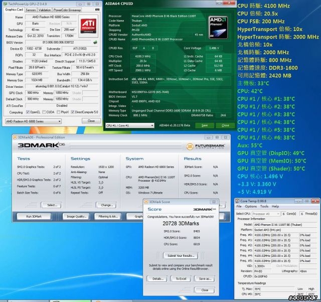Click the Bandwidth 134.4 GB/s field

pyautogui.click(x=85, y=80)
